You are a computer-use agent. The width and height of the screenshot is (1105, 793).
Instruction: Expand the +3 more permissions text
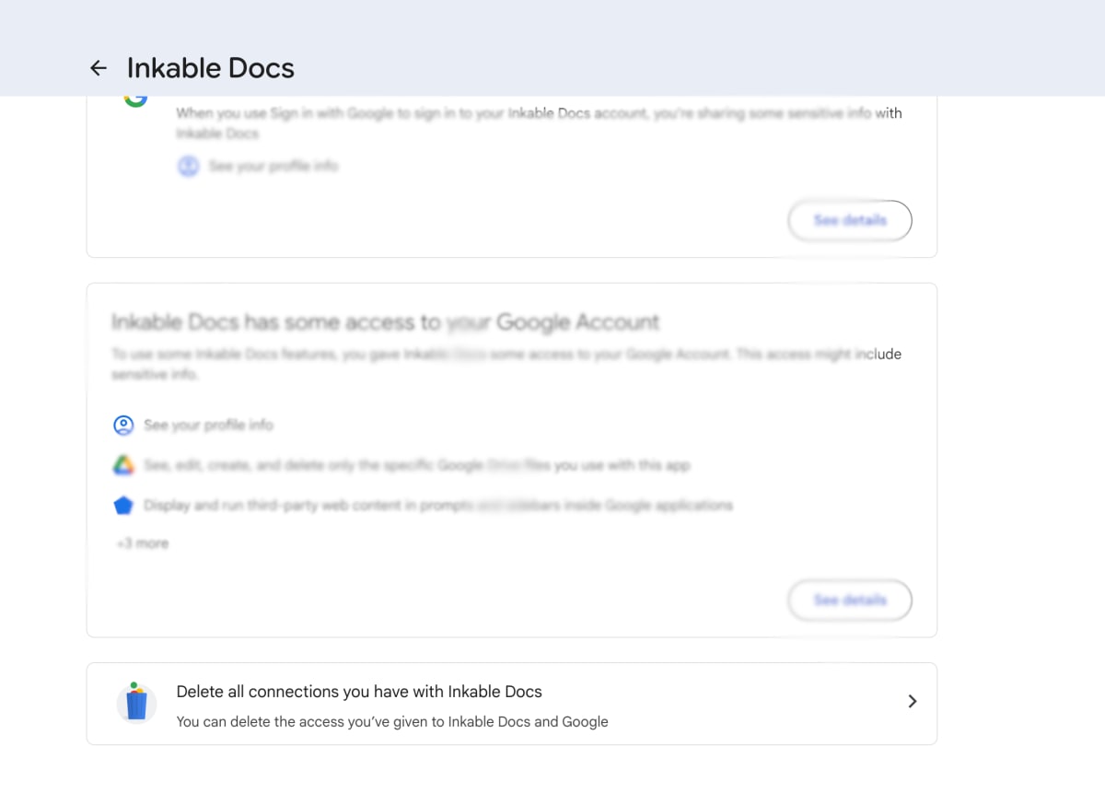(x=142, y=543)
